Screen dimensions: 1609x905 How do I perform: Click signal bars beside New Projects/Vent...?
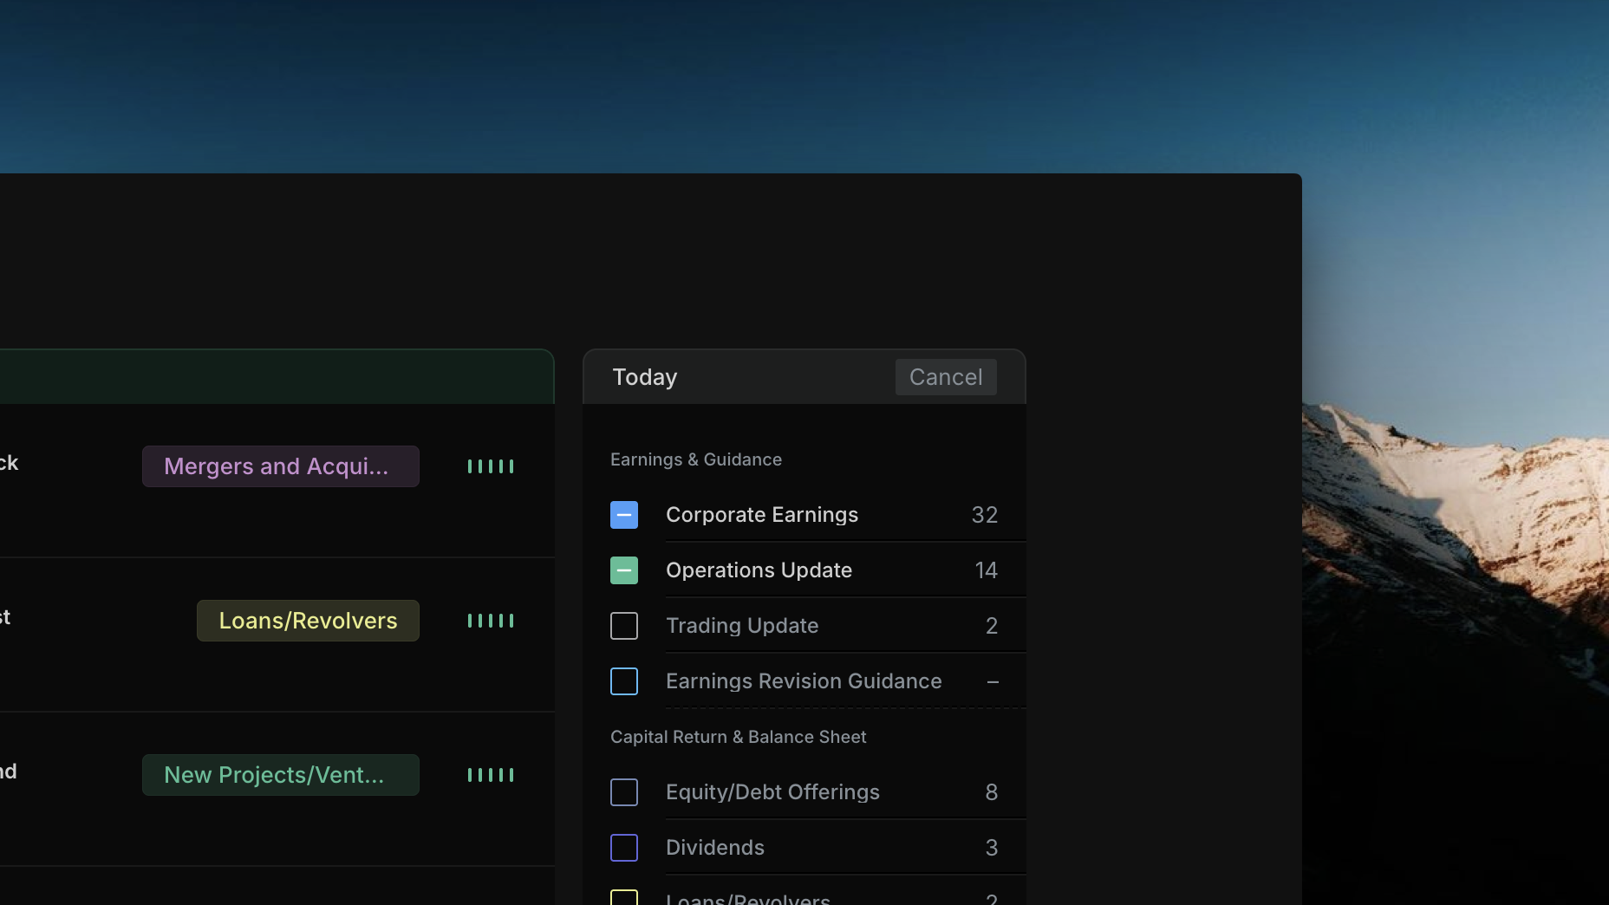[491, 775]
